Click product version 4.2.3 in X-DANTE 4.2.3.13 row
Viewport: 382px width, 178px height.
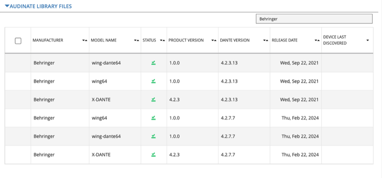click(175, 100)
